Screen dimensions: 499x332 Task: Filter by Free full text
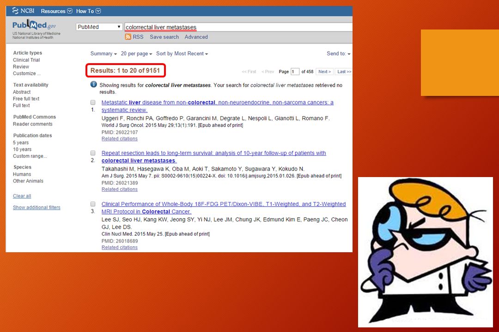coord(26,99)
